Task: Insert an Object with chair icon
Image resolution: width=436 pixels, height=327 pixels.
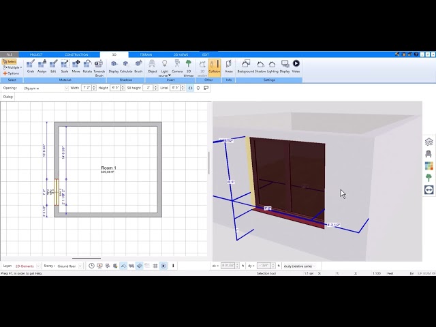Action: click(152, 67)
